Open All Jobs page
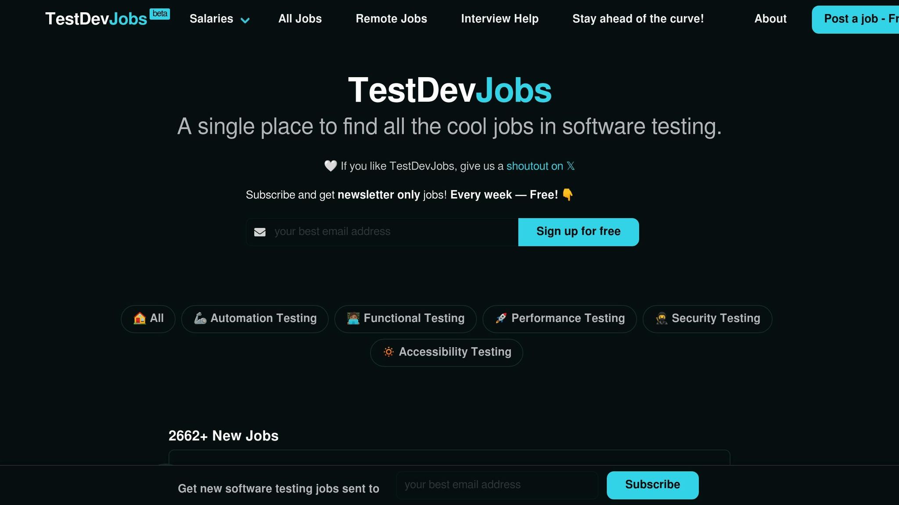Image resolution: width=899 pixels, height=505 pixels. pyautogui.click(x=300, y=19)
